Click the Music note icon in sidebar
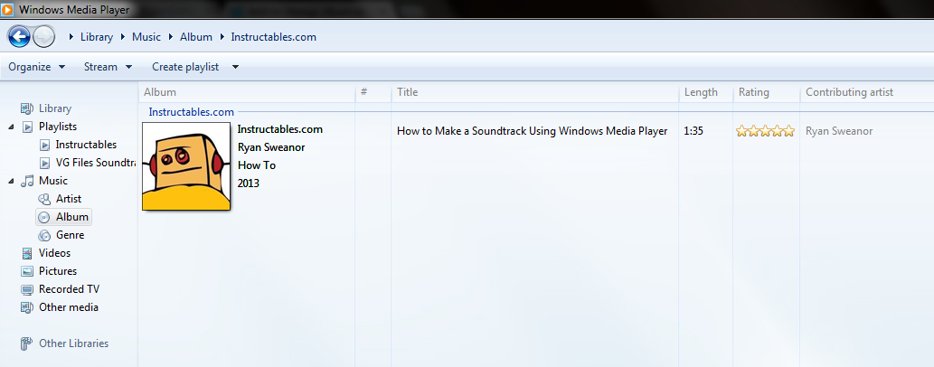The image size is (934, 367). pyautogui.click(x=27, y=181)
